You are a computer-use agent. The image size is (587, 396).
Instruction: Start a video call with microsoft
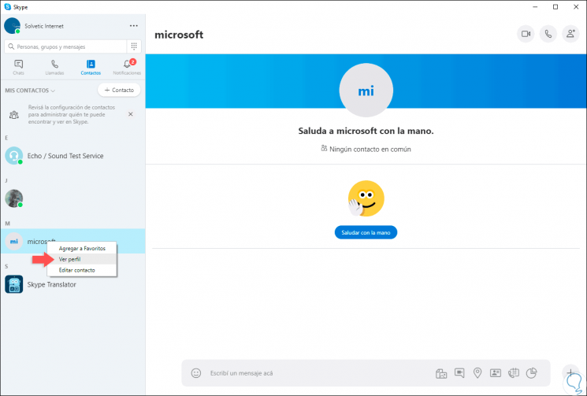[x=526, y=34]
